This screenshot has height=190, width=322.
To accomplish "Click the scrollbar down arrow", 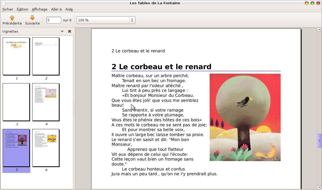I will click(319, 187).
